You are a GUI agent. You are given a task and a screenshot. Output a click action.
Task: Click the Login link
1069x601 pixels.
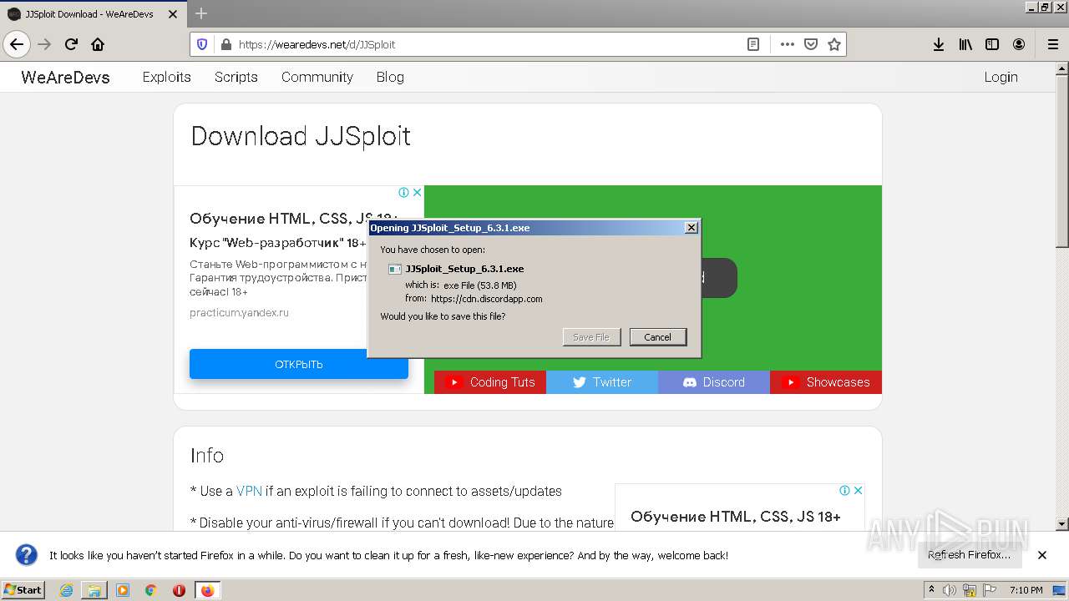coord(1001,77)
